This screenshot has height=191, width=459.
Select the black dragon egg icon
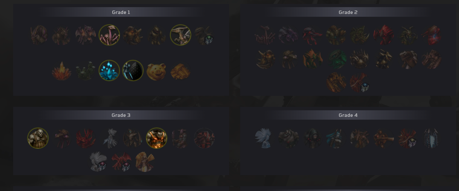coord(133,70)
